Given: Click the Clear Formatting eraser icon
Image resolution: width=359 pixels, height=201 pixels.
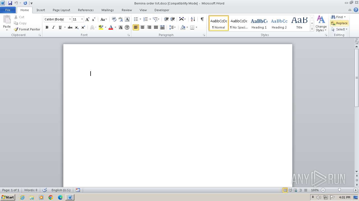Looking at the screenshot, I should (114, 19).
